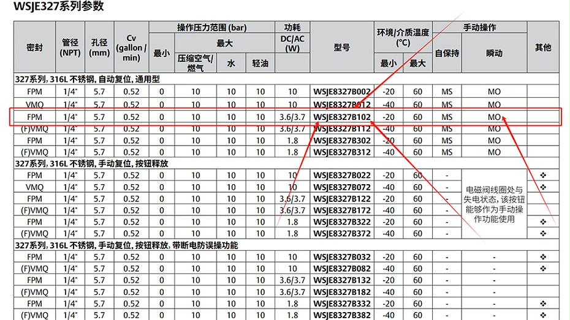Click 5.7 orifice in WSJE8327B182 row
The height and width of the screenshot is (320, 570).
tap(99, 292)
